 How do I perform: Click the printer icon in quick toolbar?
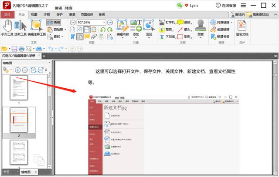tap(21, 49)
